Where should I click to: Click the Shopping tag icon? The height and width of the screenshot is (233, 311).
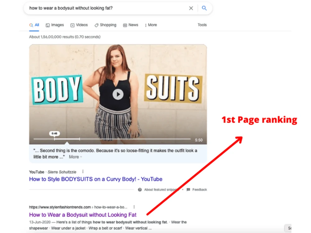point(96,25)
